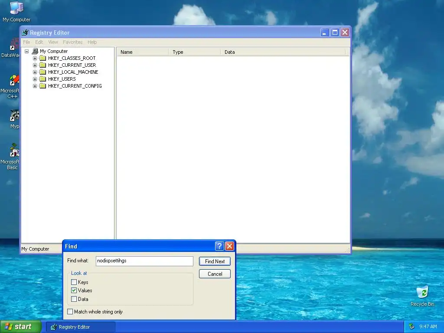Expand the HKEY_USERS node
The image size is (444, 333).
point(35,79)
